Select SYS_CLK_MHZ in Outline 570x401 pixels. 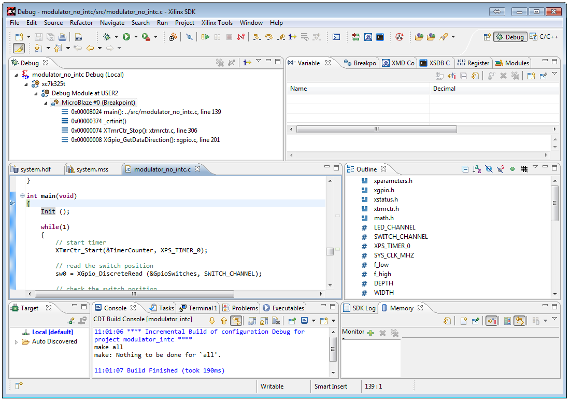point(394,255)
